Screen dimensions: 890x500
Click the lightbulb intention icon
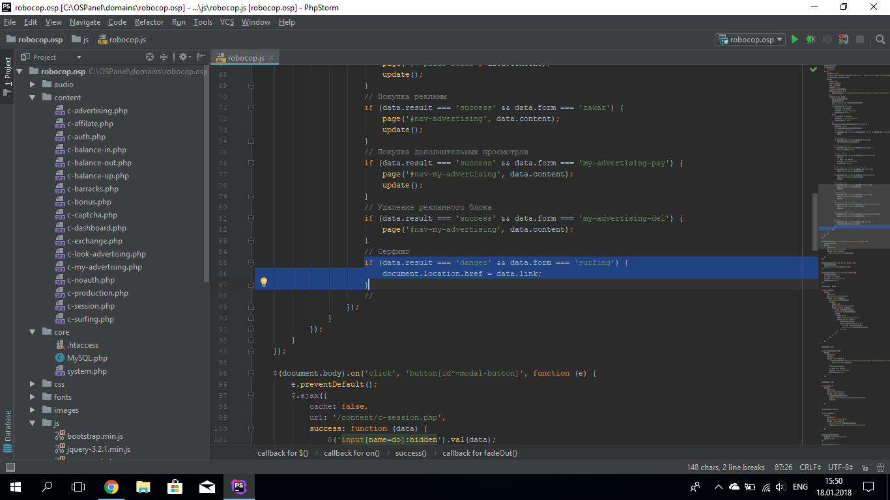click(264, 282)
